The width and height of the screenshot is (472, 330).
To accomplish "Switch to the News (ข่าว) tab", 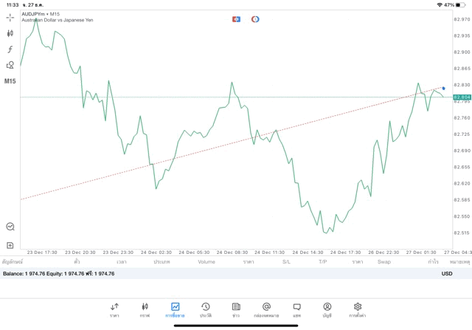I will [x=235, y=309].
